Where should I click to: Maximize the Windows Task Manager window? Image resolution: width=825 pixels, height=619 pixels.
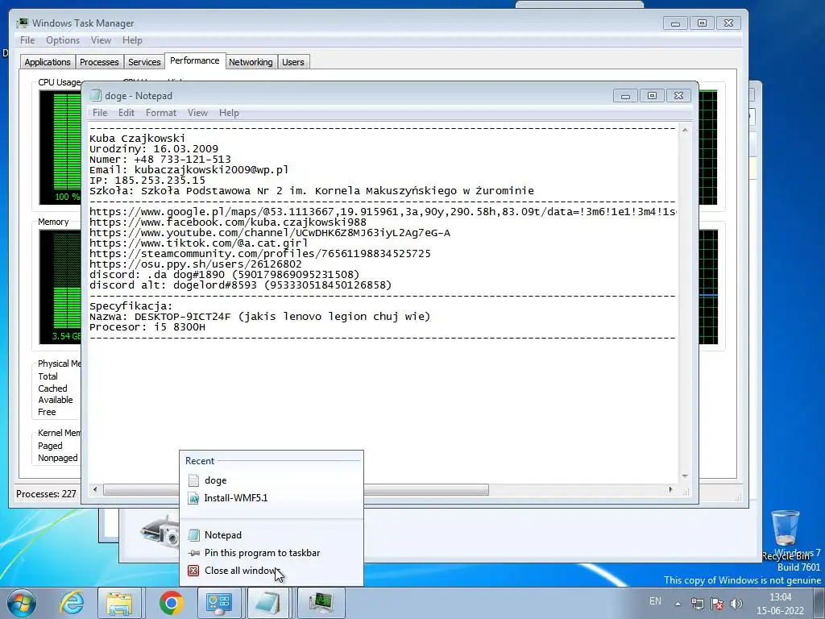702,23
